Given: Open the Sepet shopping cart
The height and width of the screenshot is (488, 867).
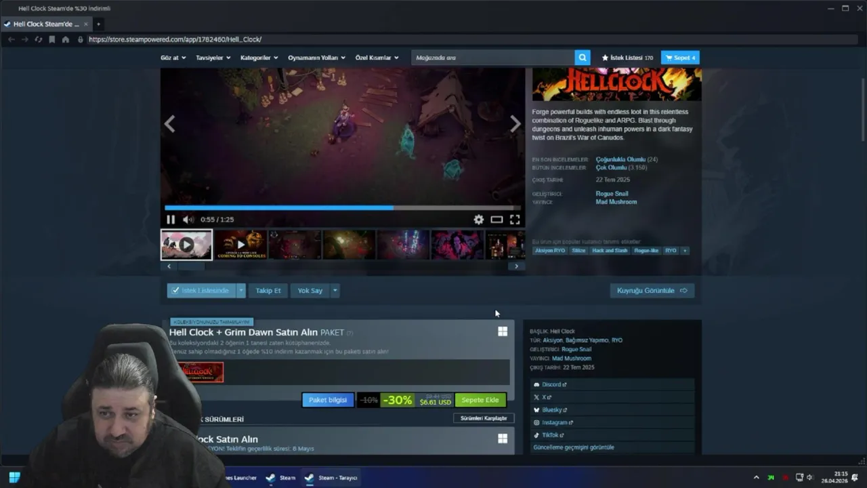Looking at the screenshot, I should (680, 58).
